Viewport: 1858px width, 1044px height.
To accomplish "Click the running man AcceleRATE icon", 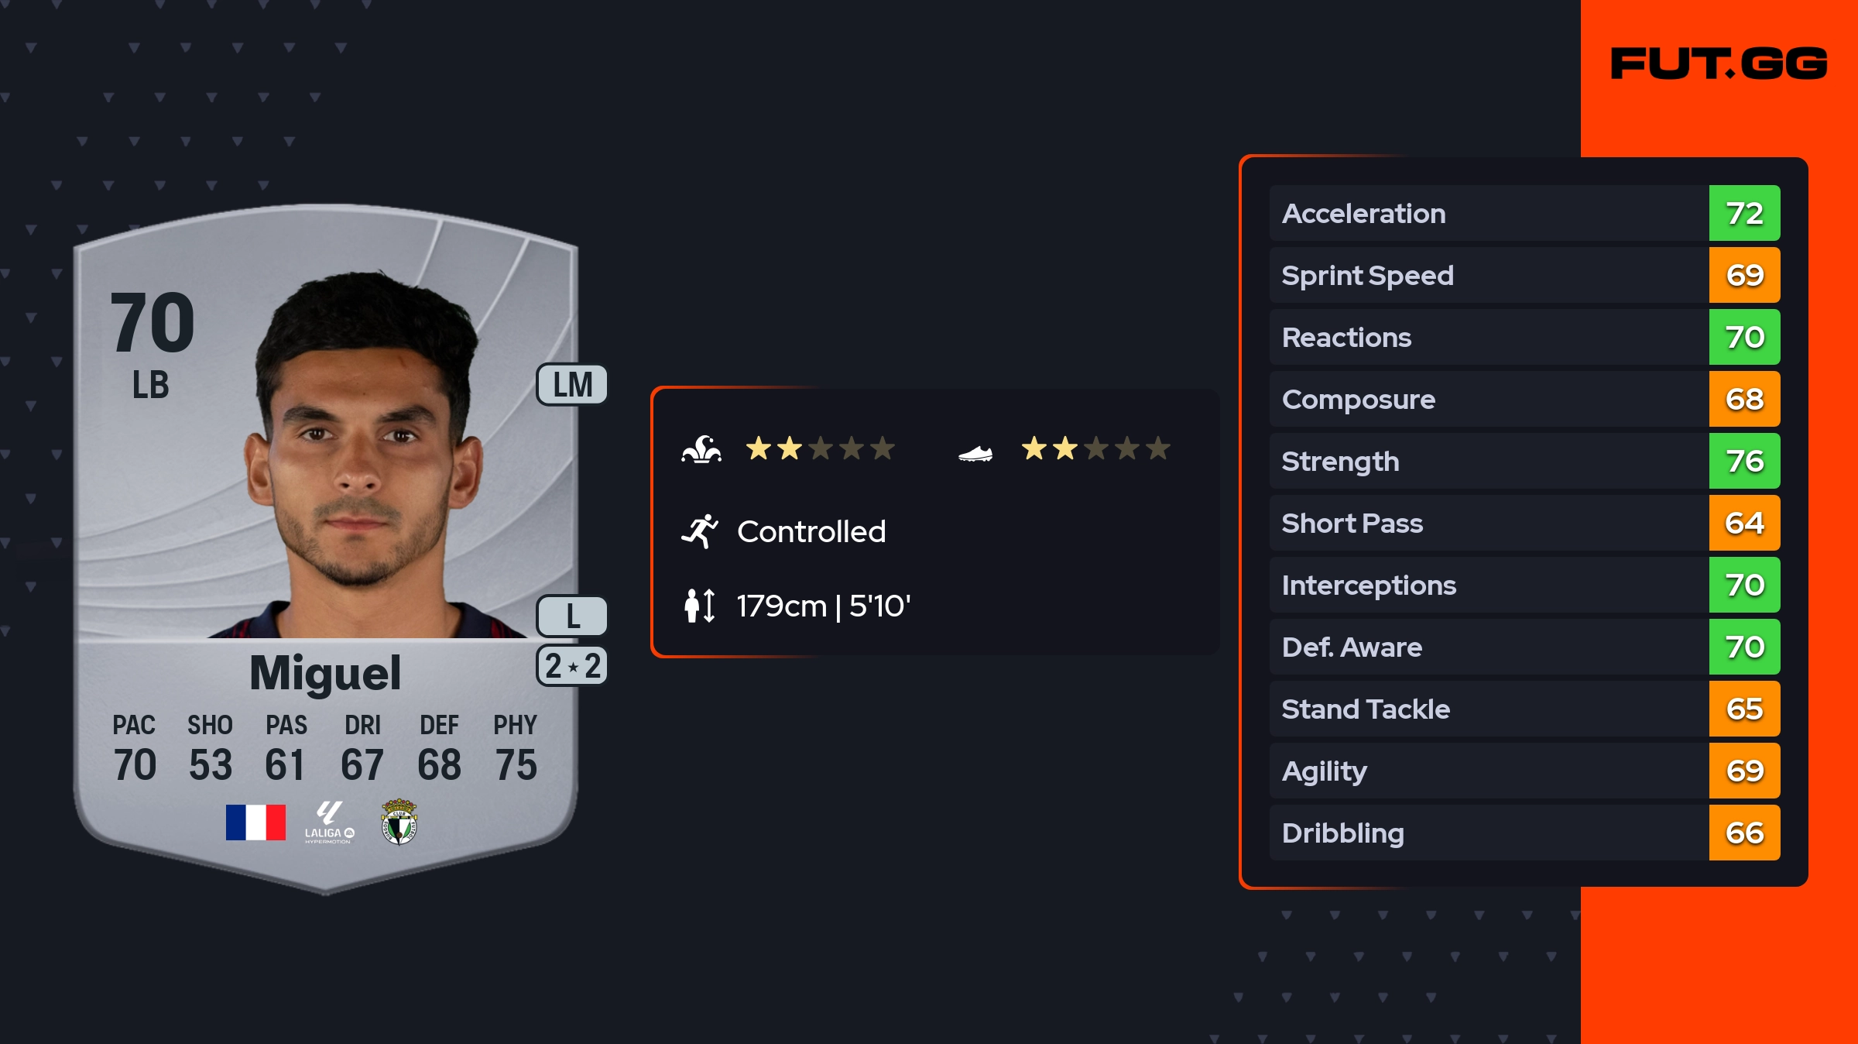I will pyautogui.click(x=700, y=531).
